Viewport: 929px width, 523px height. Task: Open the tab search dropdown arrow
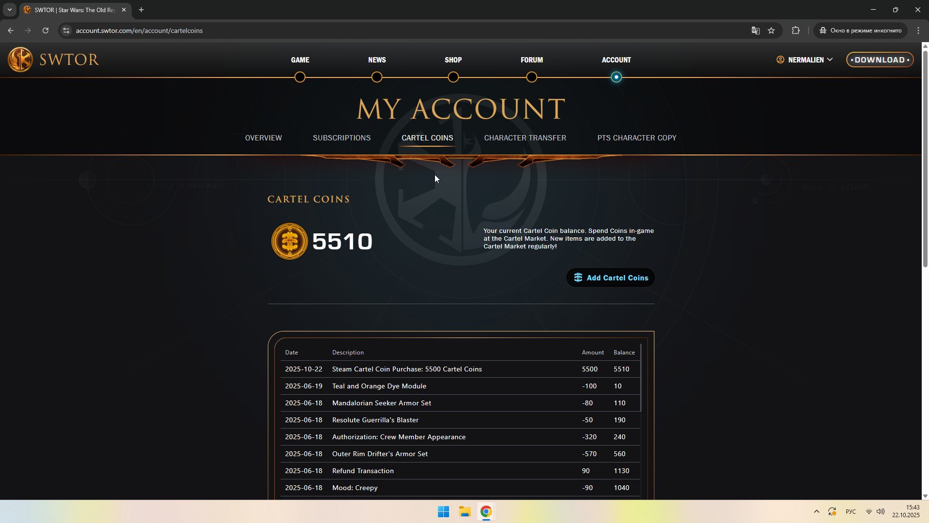click(x=10, y=10)
